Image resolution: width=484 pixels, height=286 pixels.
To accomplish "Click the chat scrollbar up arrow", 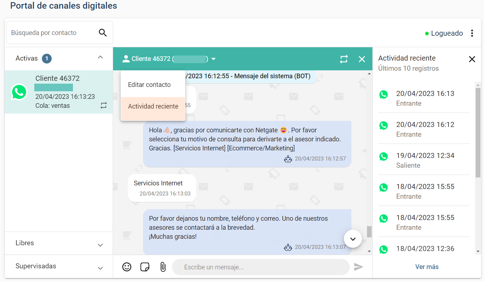I will pyautogui.click(x=369, y=74).
